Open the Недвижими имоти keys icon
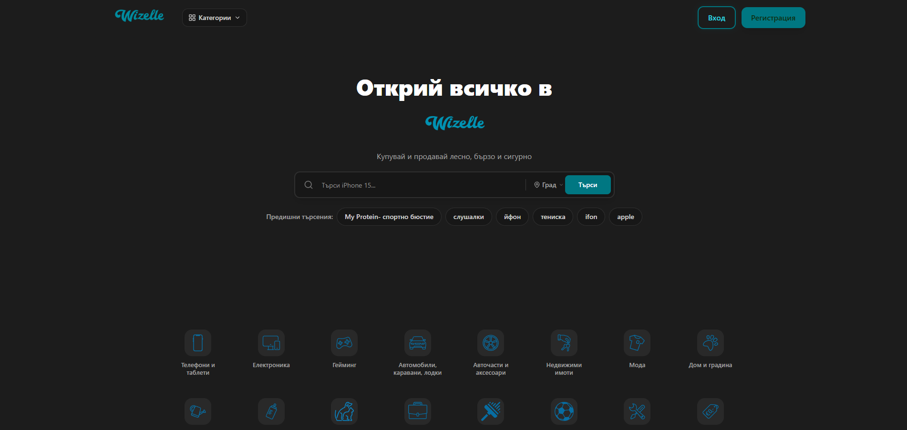The height and width of the screenshot is (430, 907). pyautogui.click(x=564, y=343)
